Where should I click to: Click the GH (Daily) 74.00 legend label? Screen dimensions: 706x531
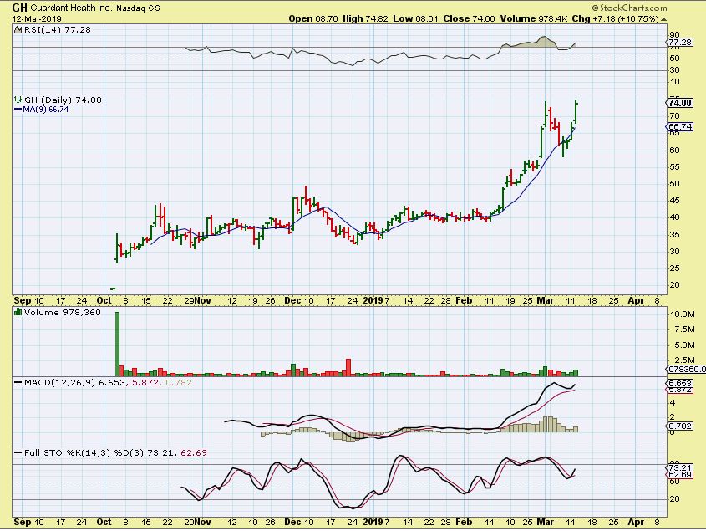(63, 100)
